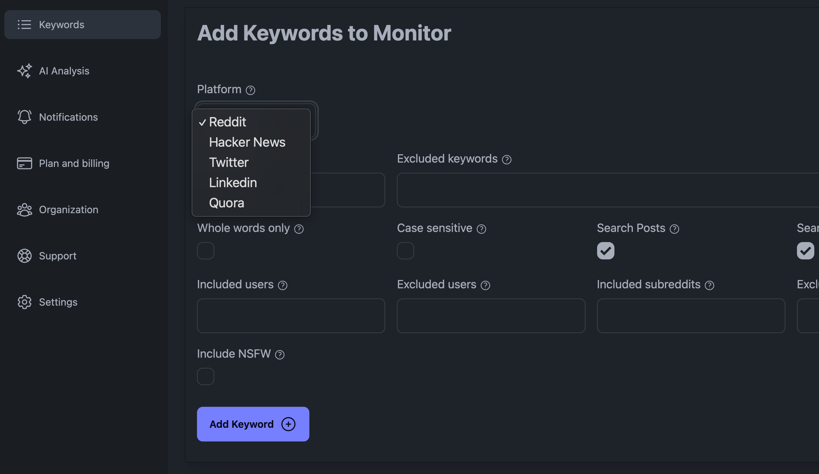Open the Settings page

82,302
